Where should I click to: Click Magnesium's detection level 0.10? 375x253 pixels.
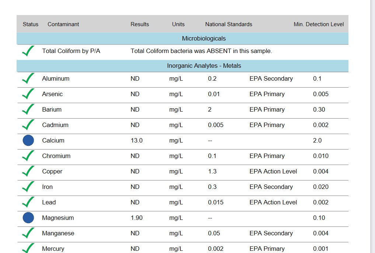(x=319, y=218)
